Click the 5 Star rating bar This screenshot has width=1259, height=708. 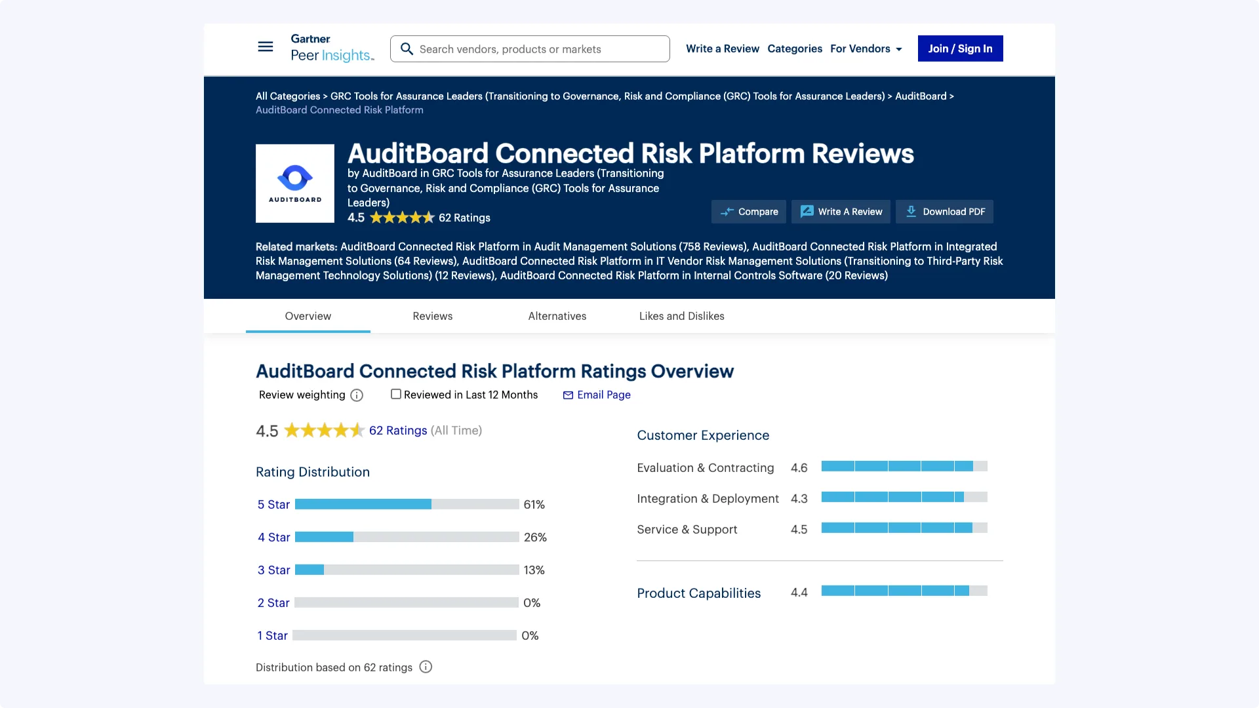tap(407, 504)
